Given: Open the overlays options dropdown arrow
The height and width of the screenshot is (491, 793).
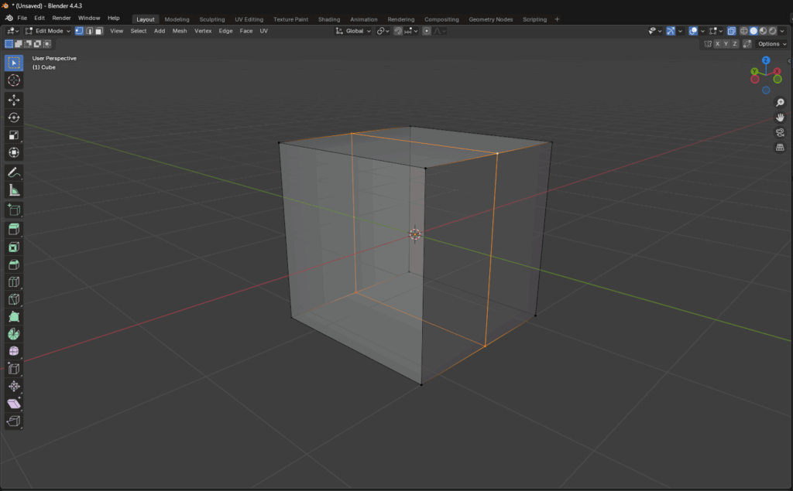Looking at the screenshot, I should point(702,31).
